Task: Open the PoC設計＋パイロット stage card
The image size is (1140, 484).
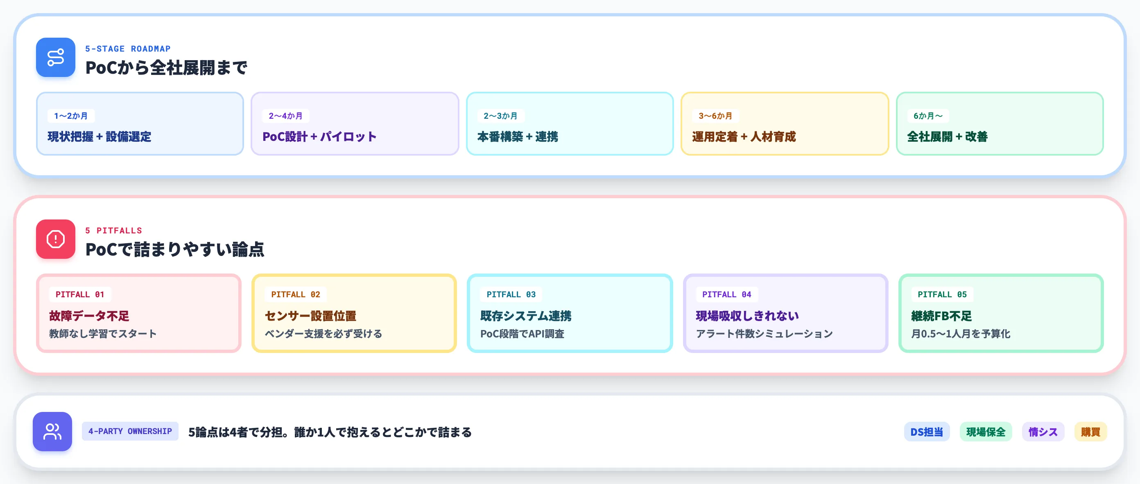Action: [x=355, y=124]
